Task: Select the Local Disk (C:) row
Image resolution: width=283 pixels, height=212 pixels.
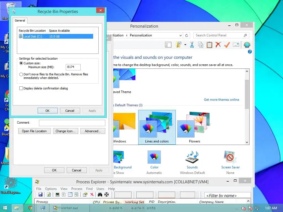Action: click(x=56, y=36)
